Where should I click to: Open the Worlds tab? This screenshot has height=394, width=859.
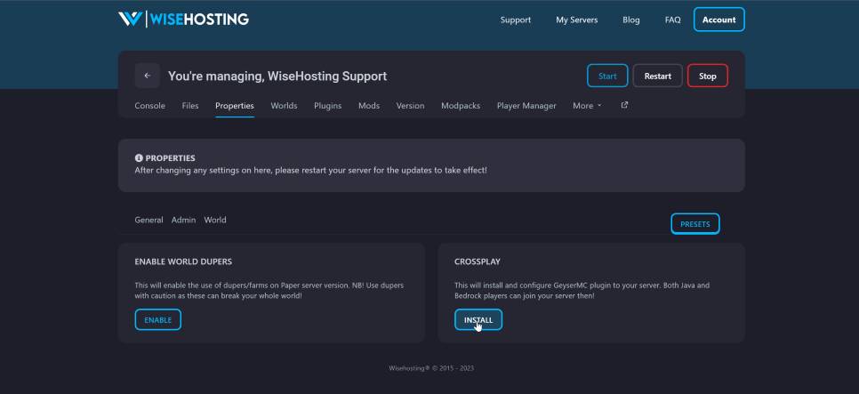(x=284, y=106)
